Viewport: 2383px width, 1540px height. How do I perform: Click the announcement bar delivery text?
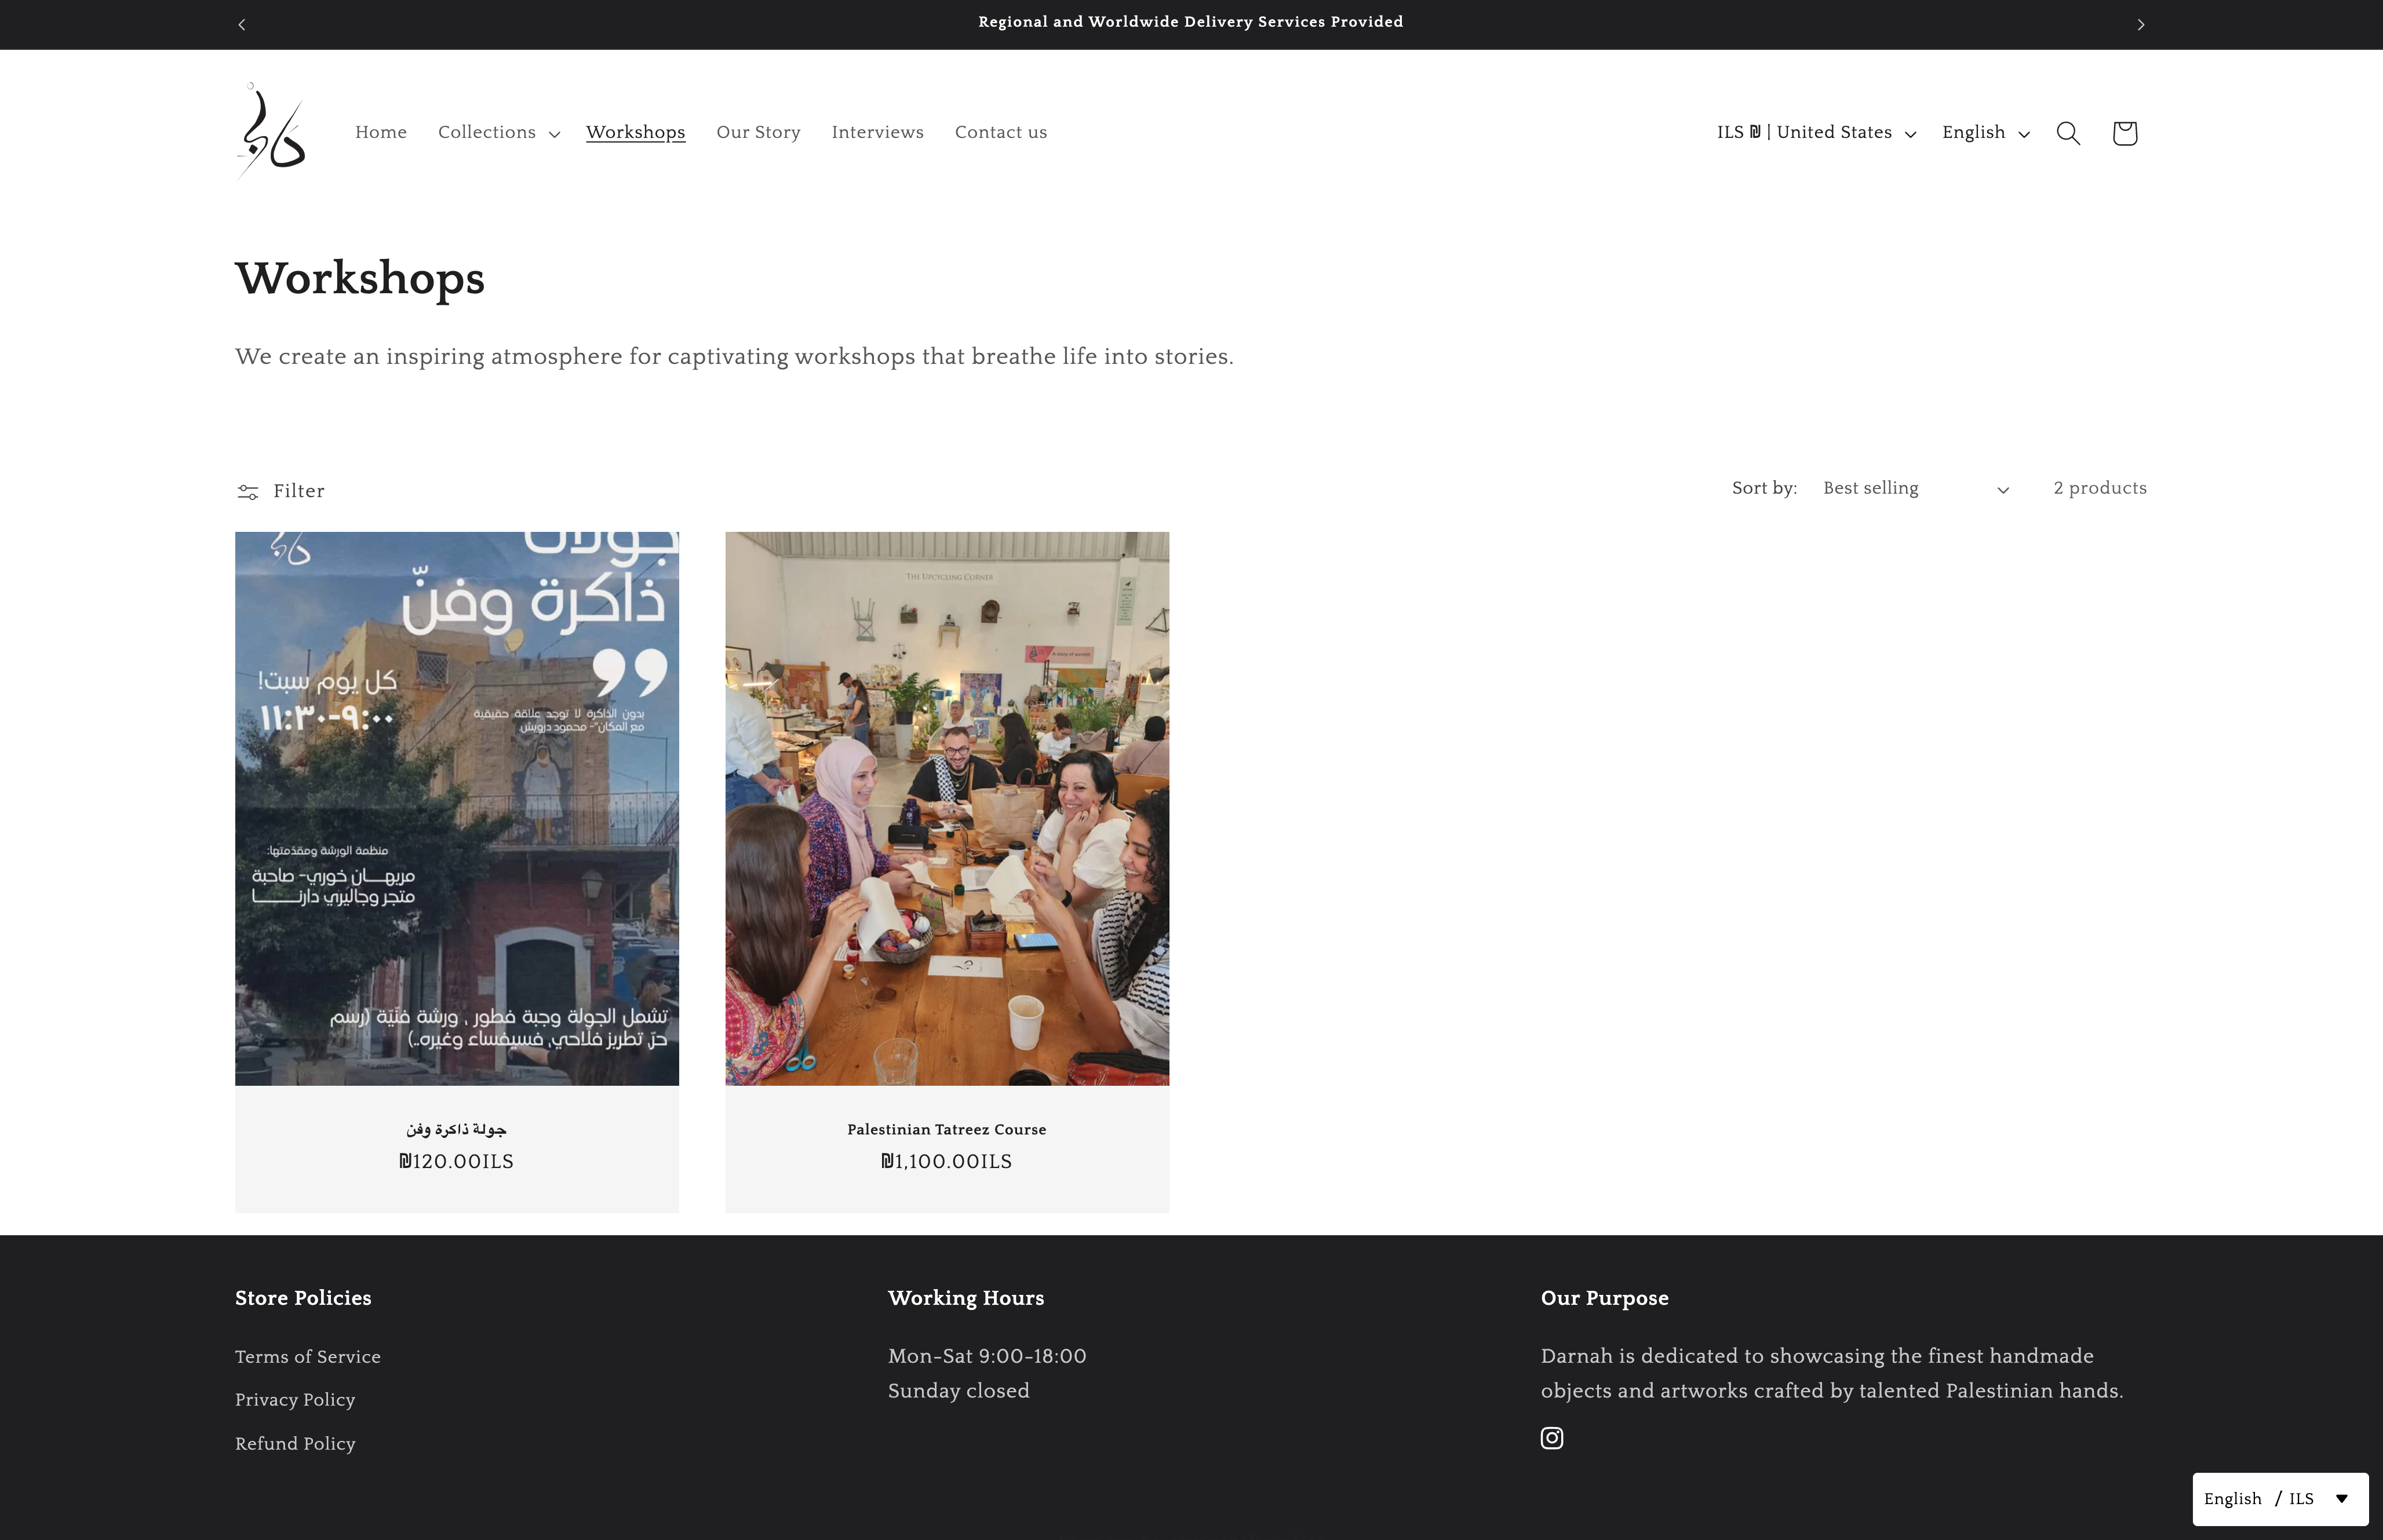tap(1190, 22)
